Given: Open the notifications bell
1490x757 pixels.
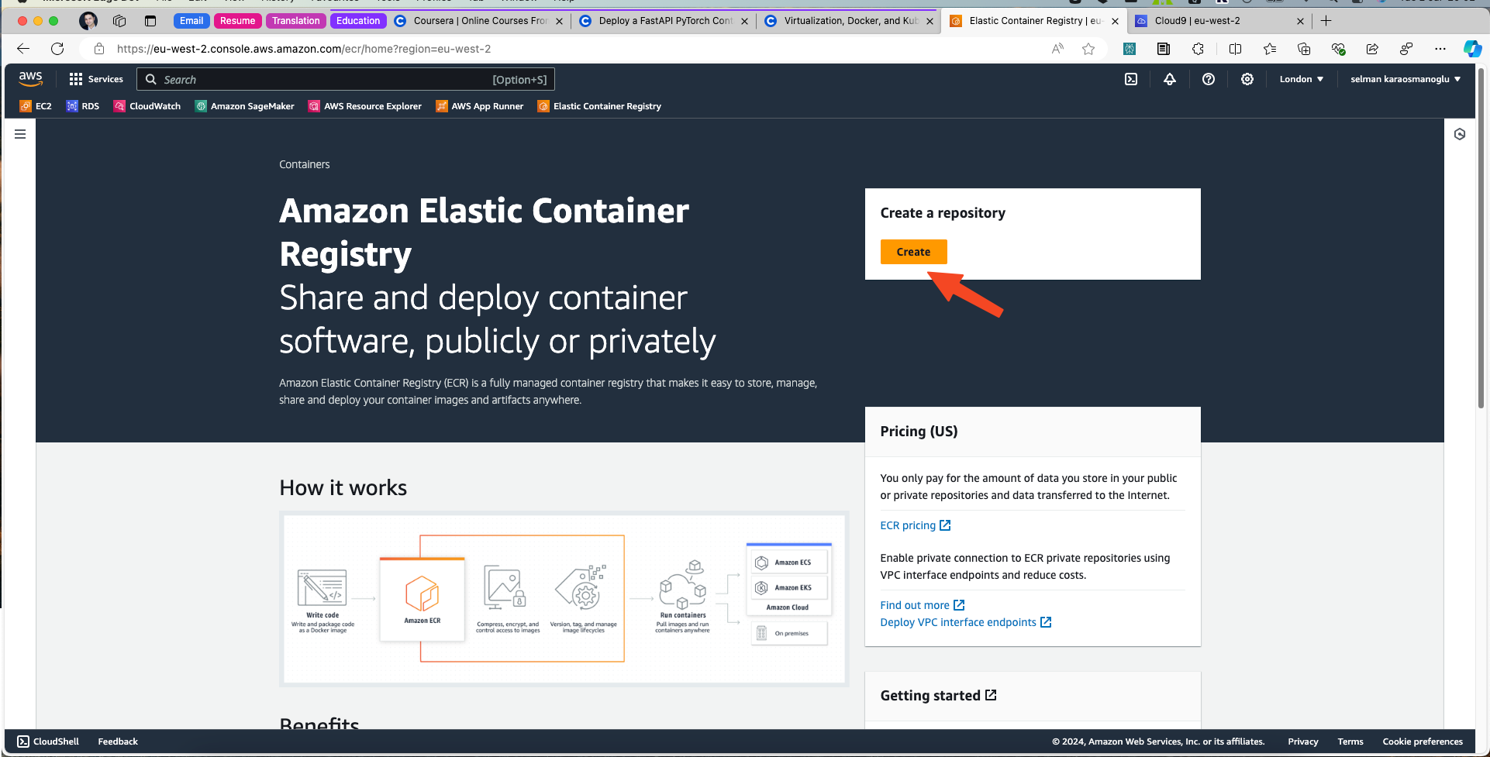Looking at the screenshot, I should pyautogui.click(x=1170, y=79).
